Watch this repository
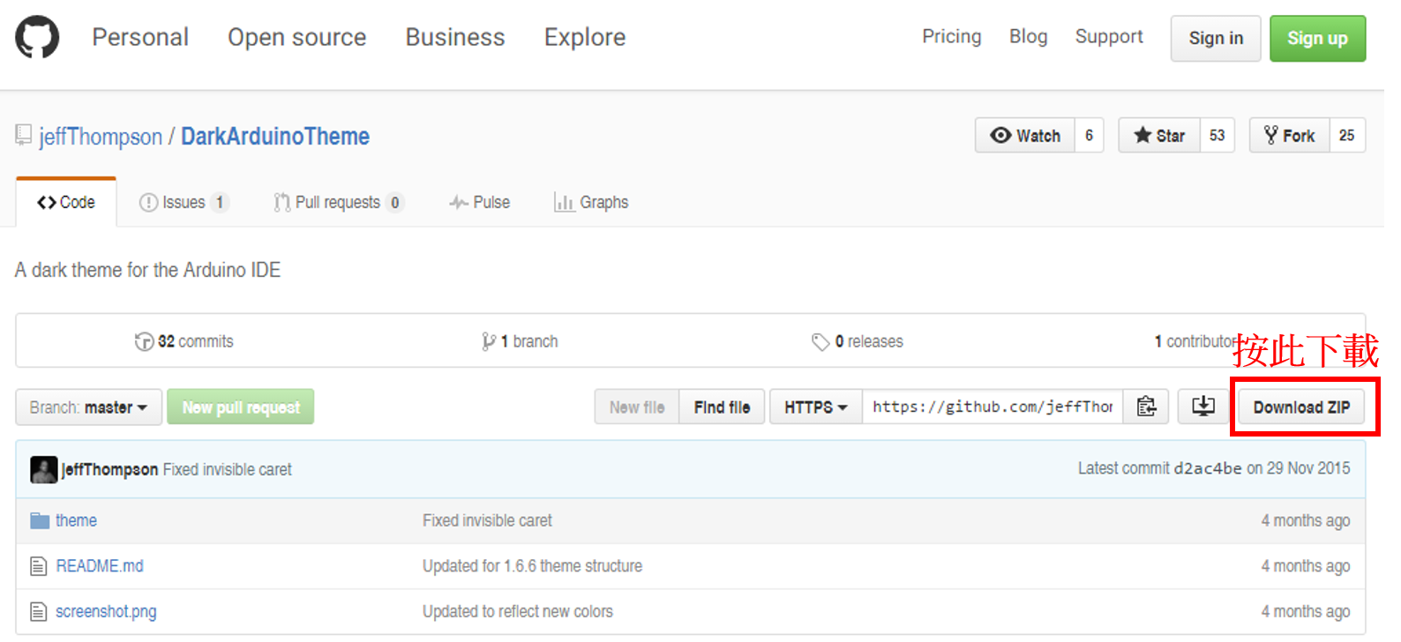 coord(1025,136)
